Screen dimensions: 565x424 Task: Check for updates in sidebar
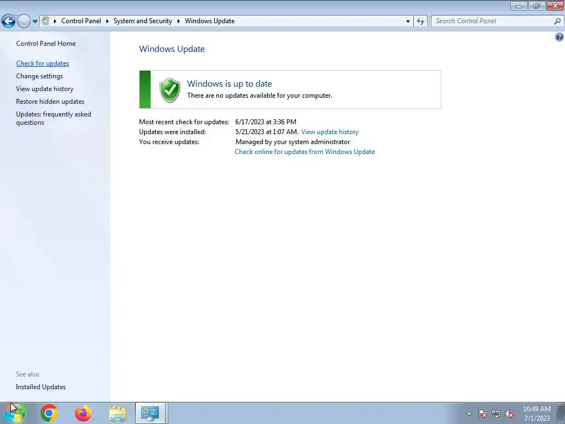click(42, 63)
